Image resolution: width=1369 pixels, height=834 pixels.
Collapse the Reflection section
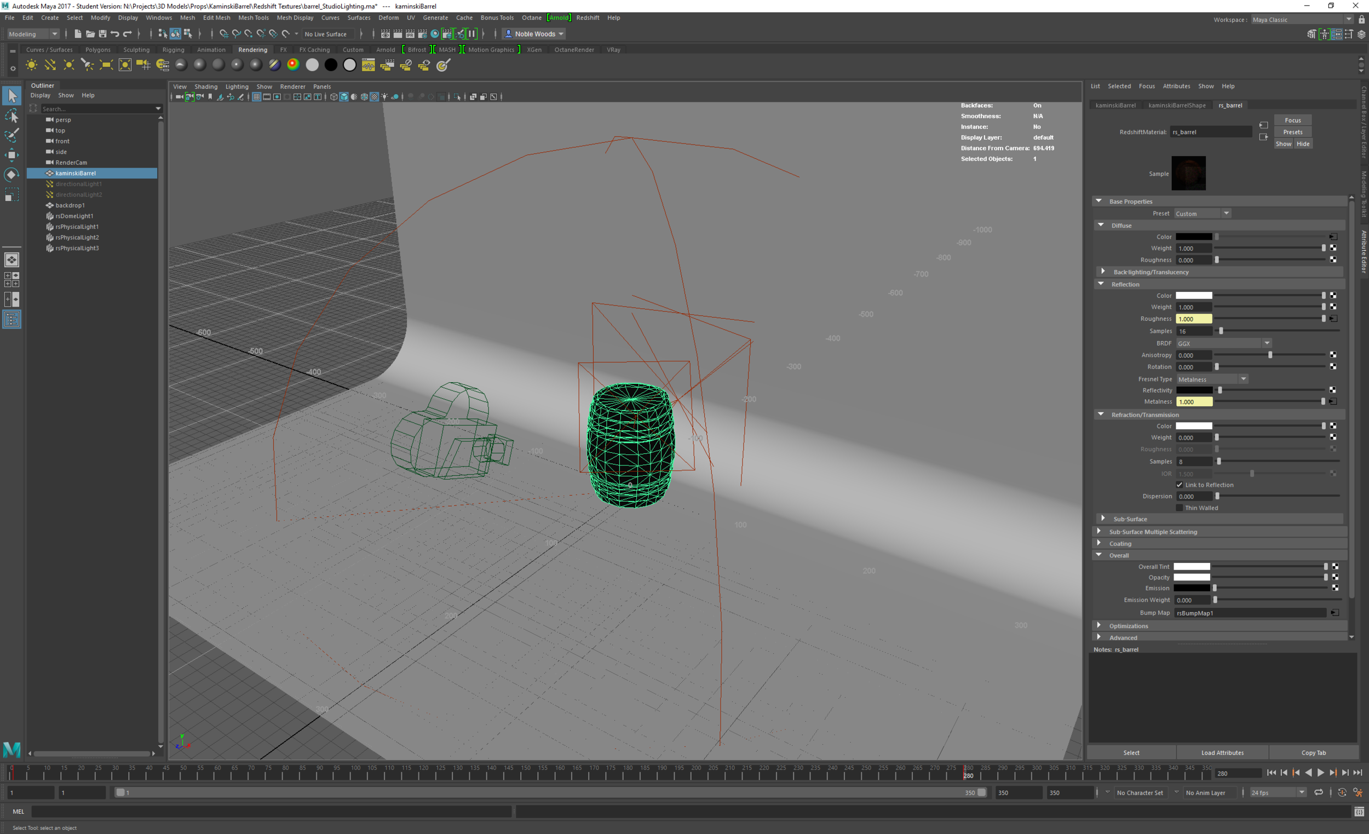pyautogui.click(x=1101, y=284)
